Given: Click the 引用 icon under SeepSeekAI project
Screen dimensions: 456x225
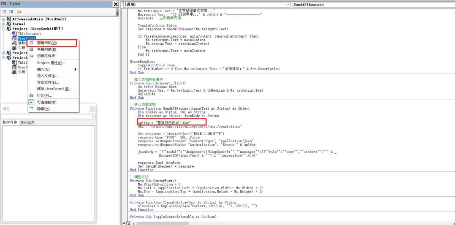Looking at the screenshot, I should tap(14, 48).
